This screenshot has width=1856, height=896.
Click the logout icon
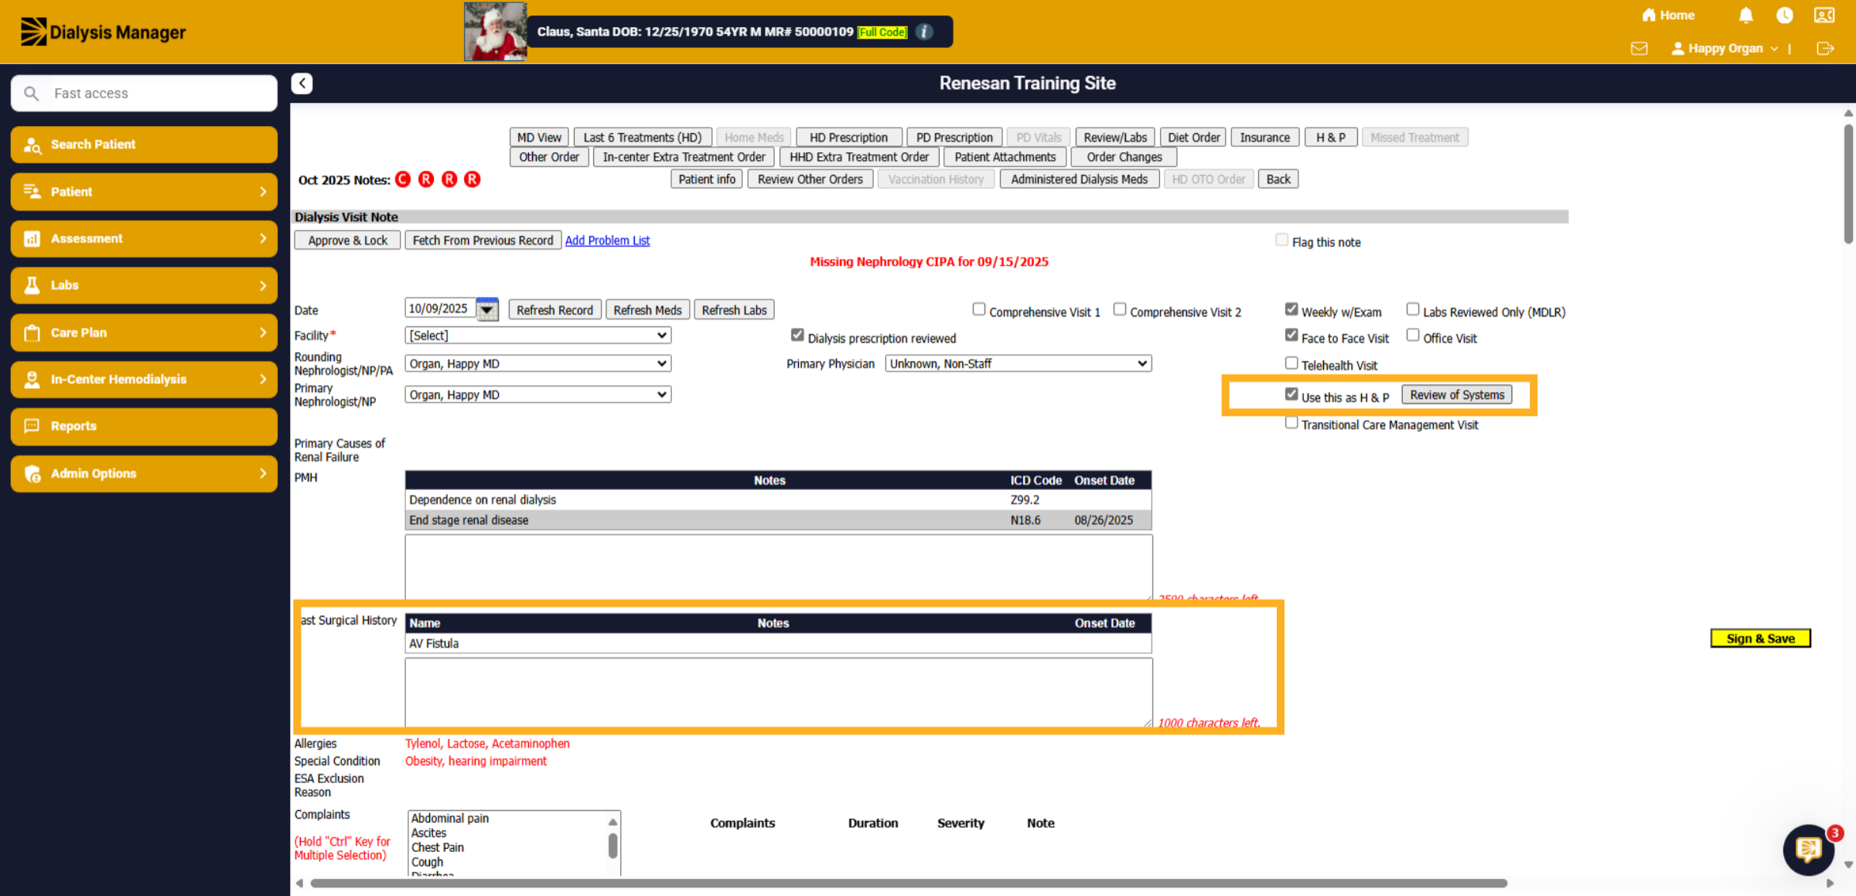click(1825, 48)
